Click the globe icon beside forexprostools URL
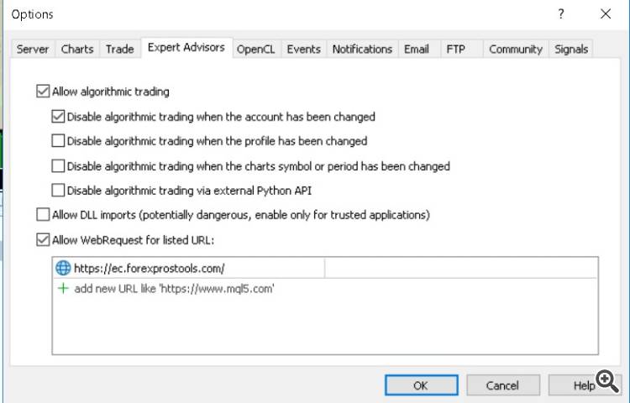This screenshot has width=630, height=403. (63, 269)
